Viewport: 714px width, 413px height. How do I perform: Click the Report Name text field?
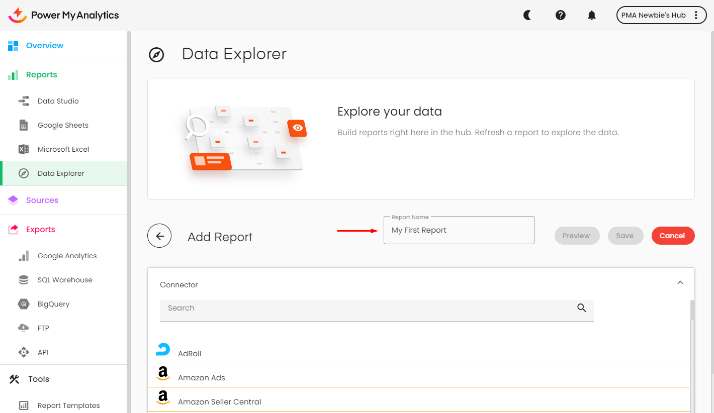(459, 231)
